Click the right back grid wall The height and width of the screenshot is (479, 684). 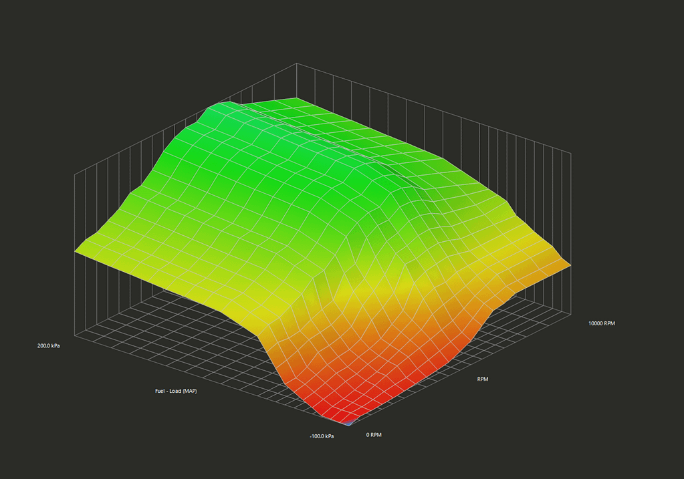(508, 147)
